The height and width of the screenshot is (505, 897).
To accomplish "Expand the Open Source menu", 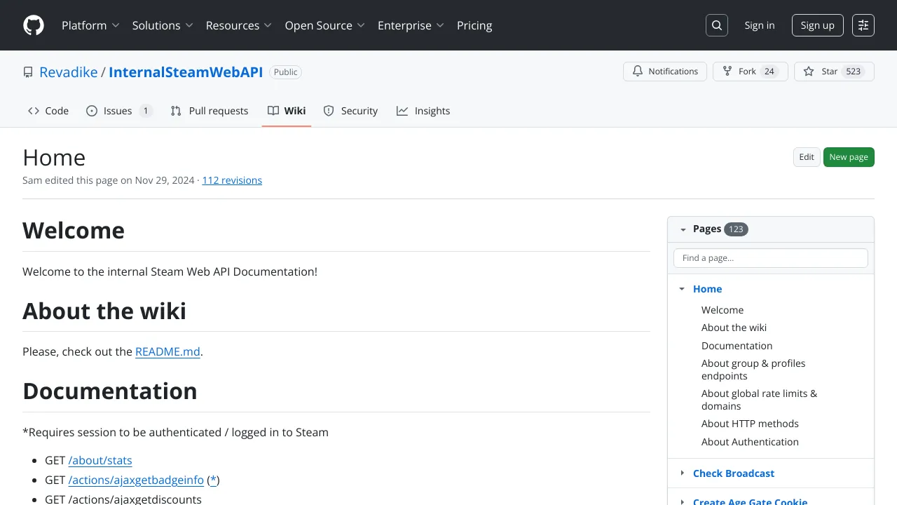I will tap(325, 25).
